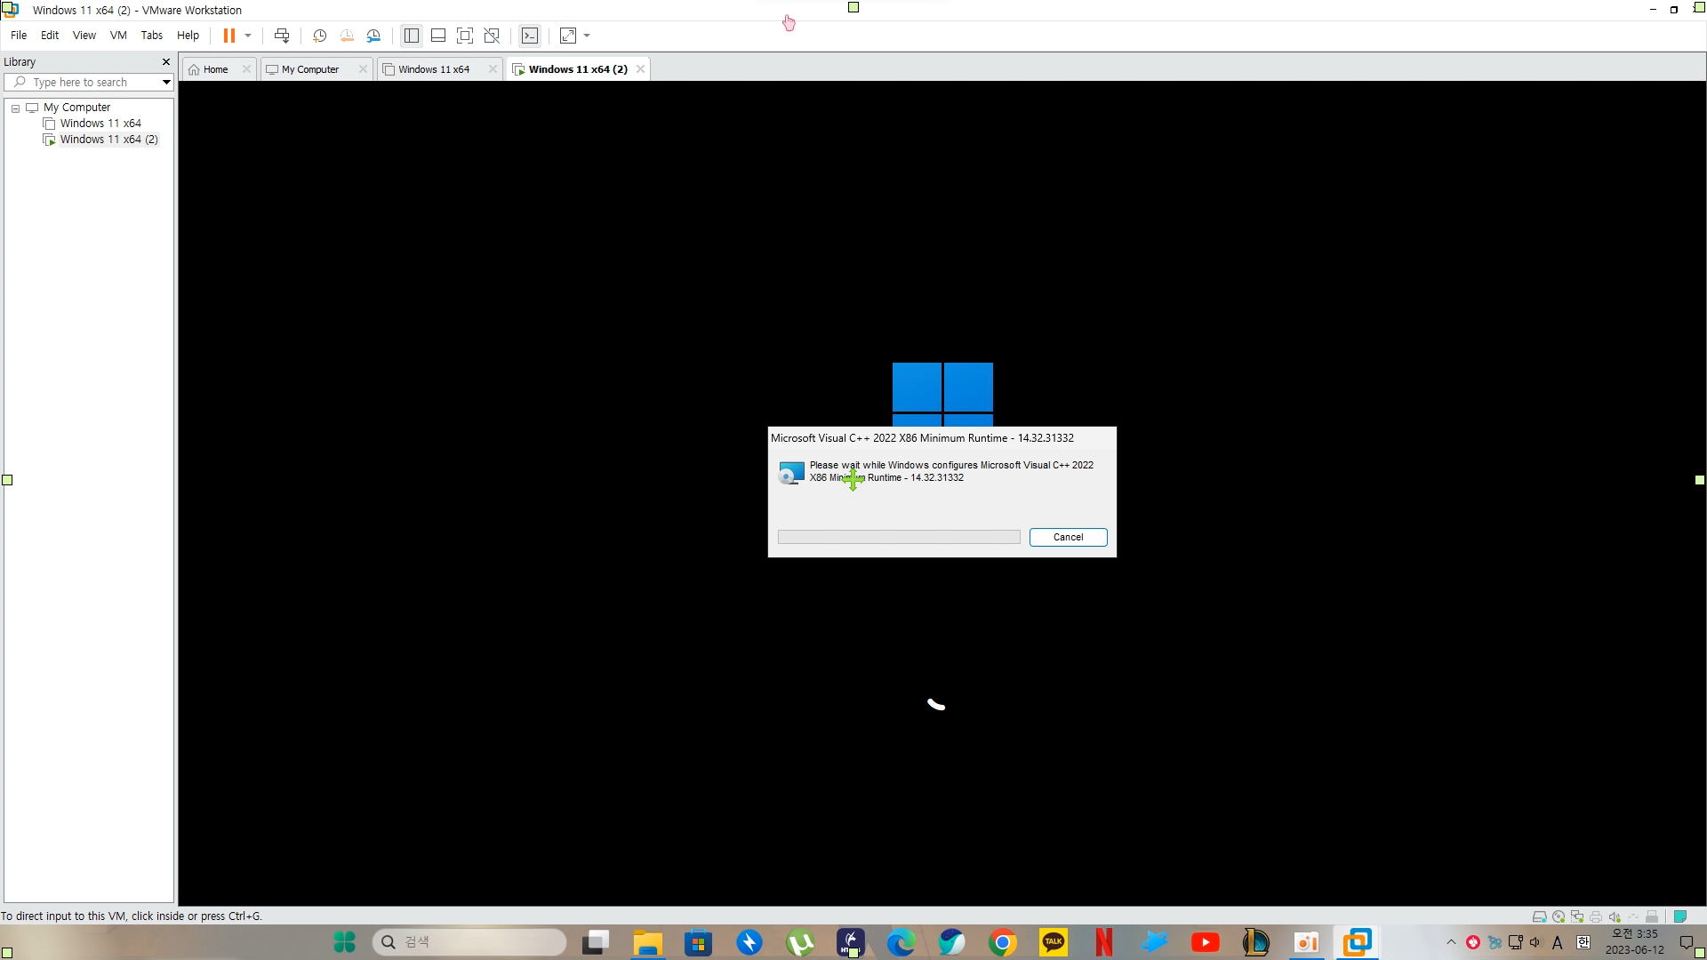Screen dimensions: 1707x960
Task: Toggle the console view icon
Action: coord(530,36)
